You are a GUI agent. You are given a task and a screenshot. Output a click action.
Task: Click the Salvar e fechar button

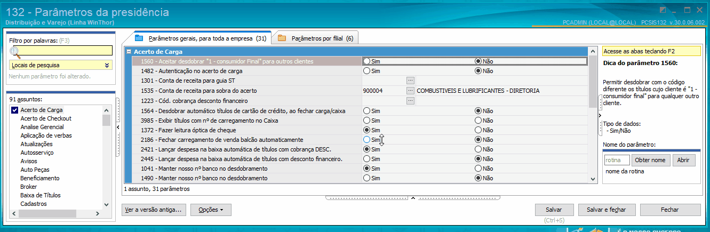[x=607, y=210]
